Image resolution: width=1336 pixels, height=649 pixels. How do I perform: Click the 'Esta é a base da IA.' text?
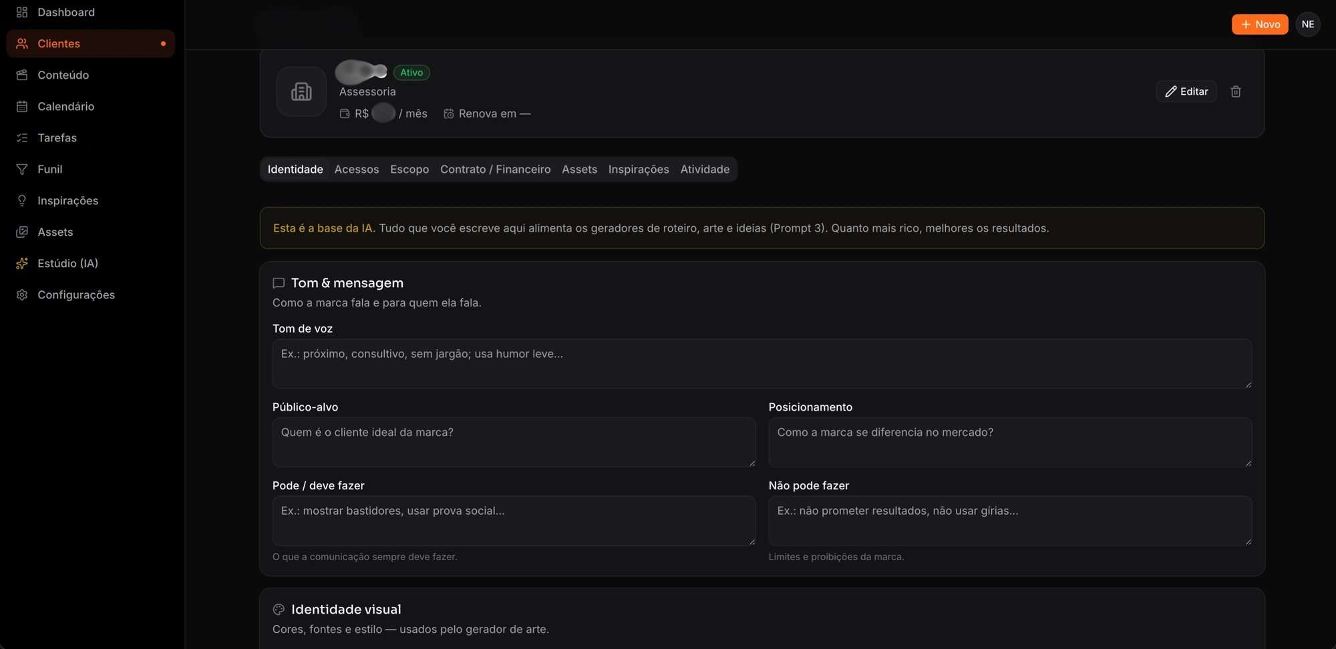(324, 228)
